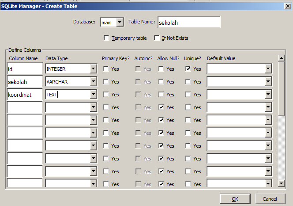Check Unique for the koordinat row
The height and width of the screenshot is (206, 293).
188,95
